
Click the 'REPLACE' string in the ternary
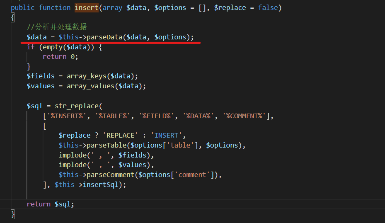pos(120,135)
